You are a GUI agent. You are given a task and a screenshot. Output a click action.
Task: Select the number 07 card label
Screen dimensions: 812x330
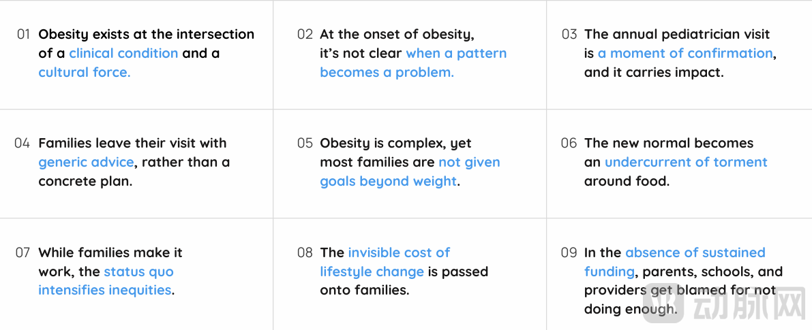pos(23,252)
